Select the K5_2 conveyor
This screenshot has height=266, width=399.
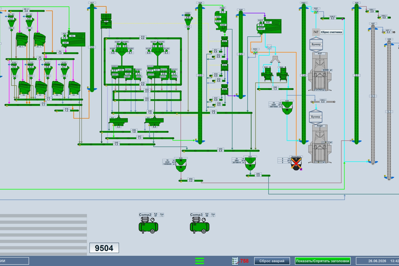pos(27,11)
